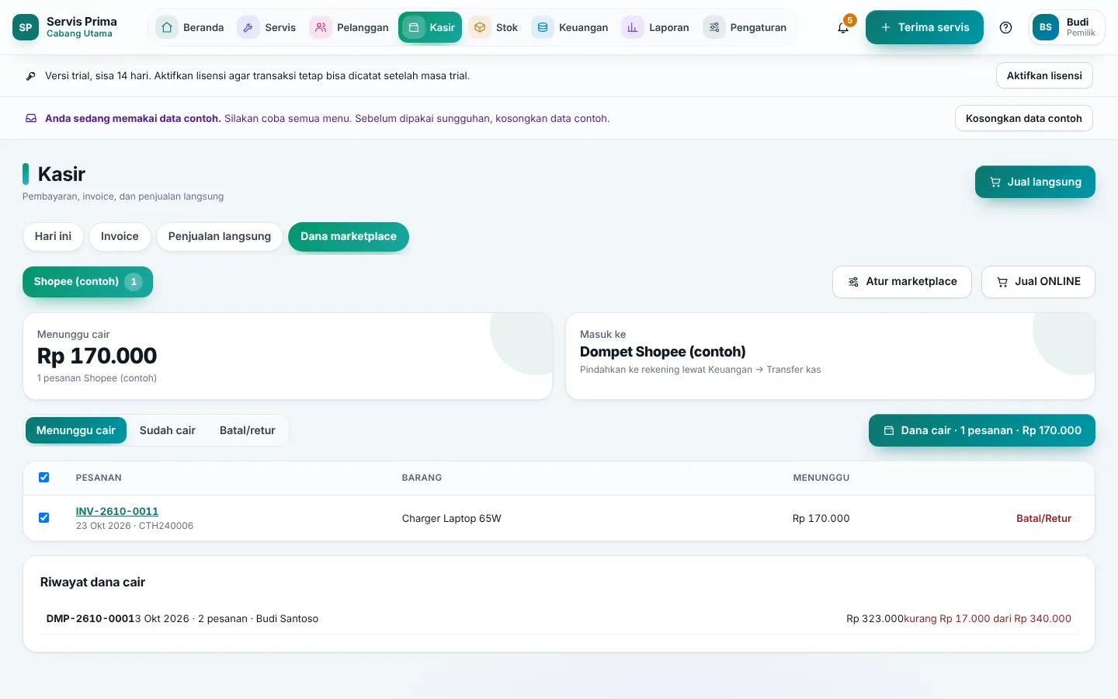The height and width of the screenshot is (699, 1118).
Task: Open Pengaturan settings
Action: (746, 27)
